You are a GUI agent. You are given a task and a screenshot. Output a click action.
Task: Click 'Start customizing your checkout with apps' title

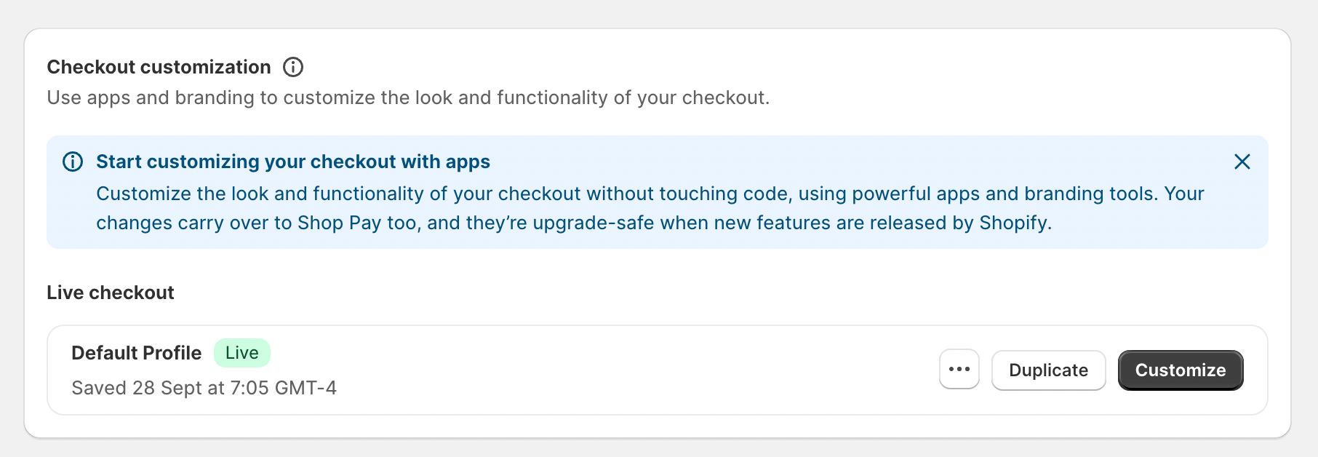293,162
